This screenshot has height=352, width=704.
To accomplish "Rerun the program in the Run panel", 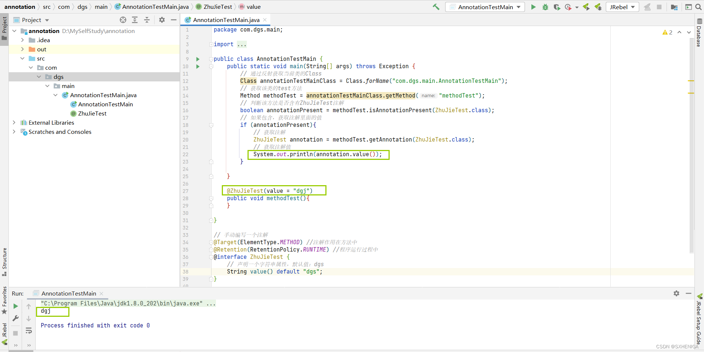I will (15, 306).
